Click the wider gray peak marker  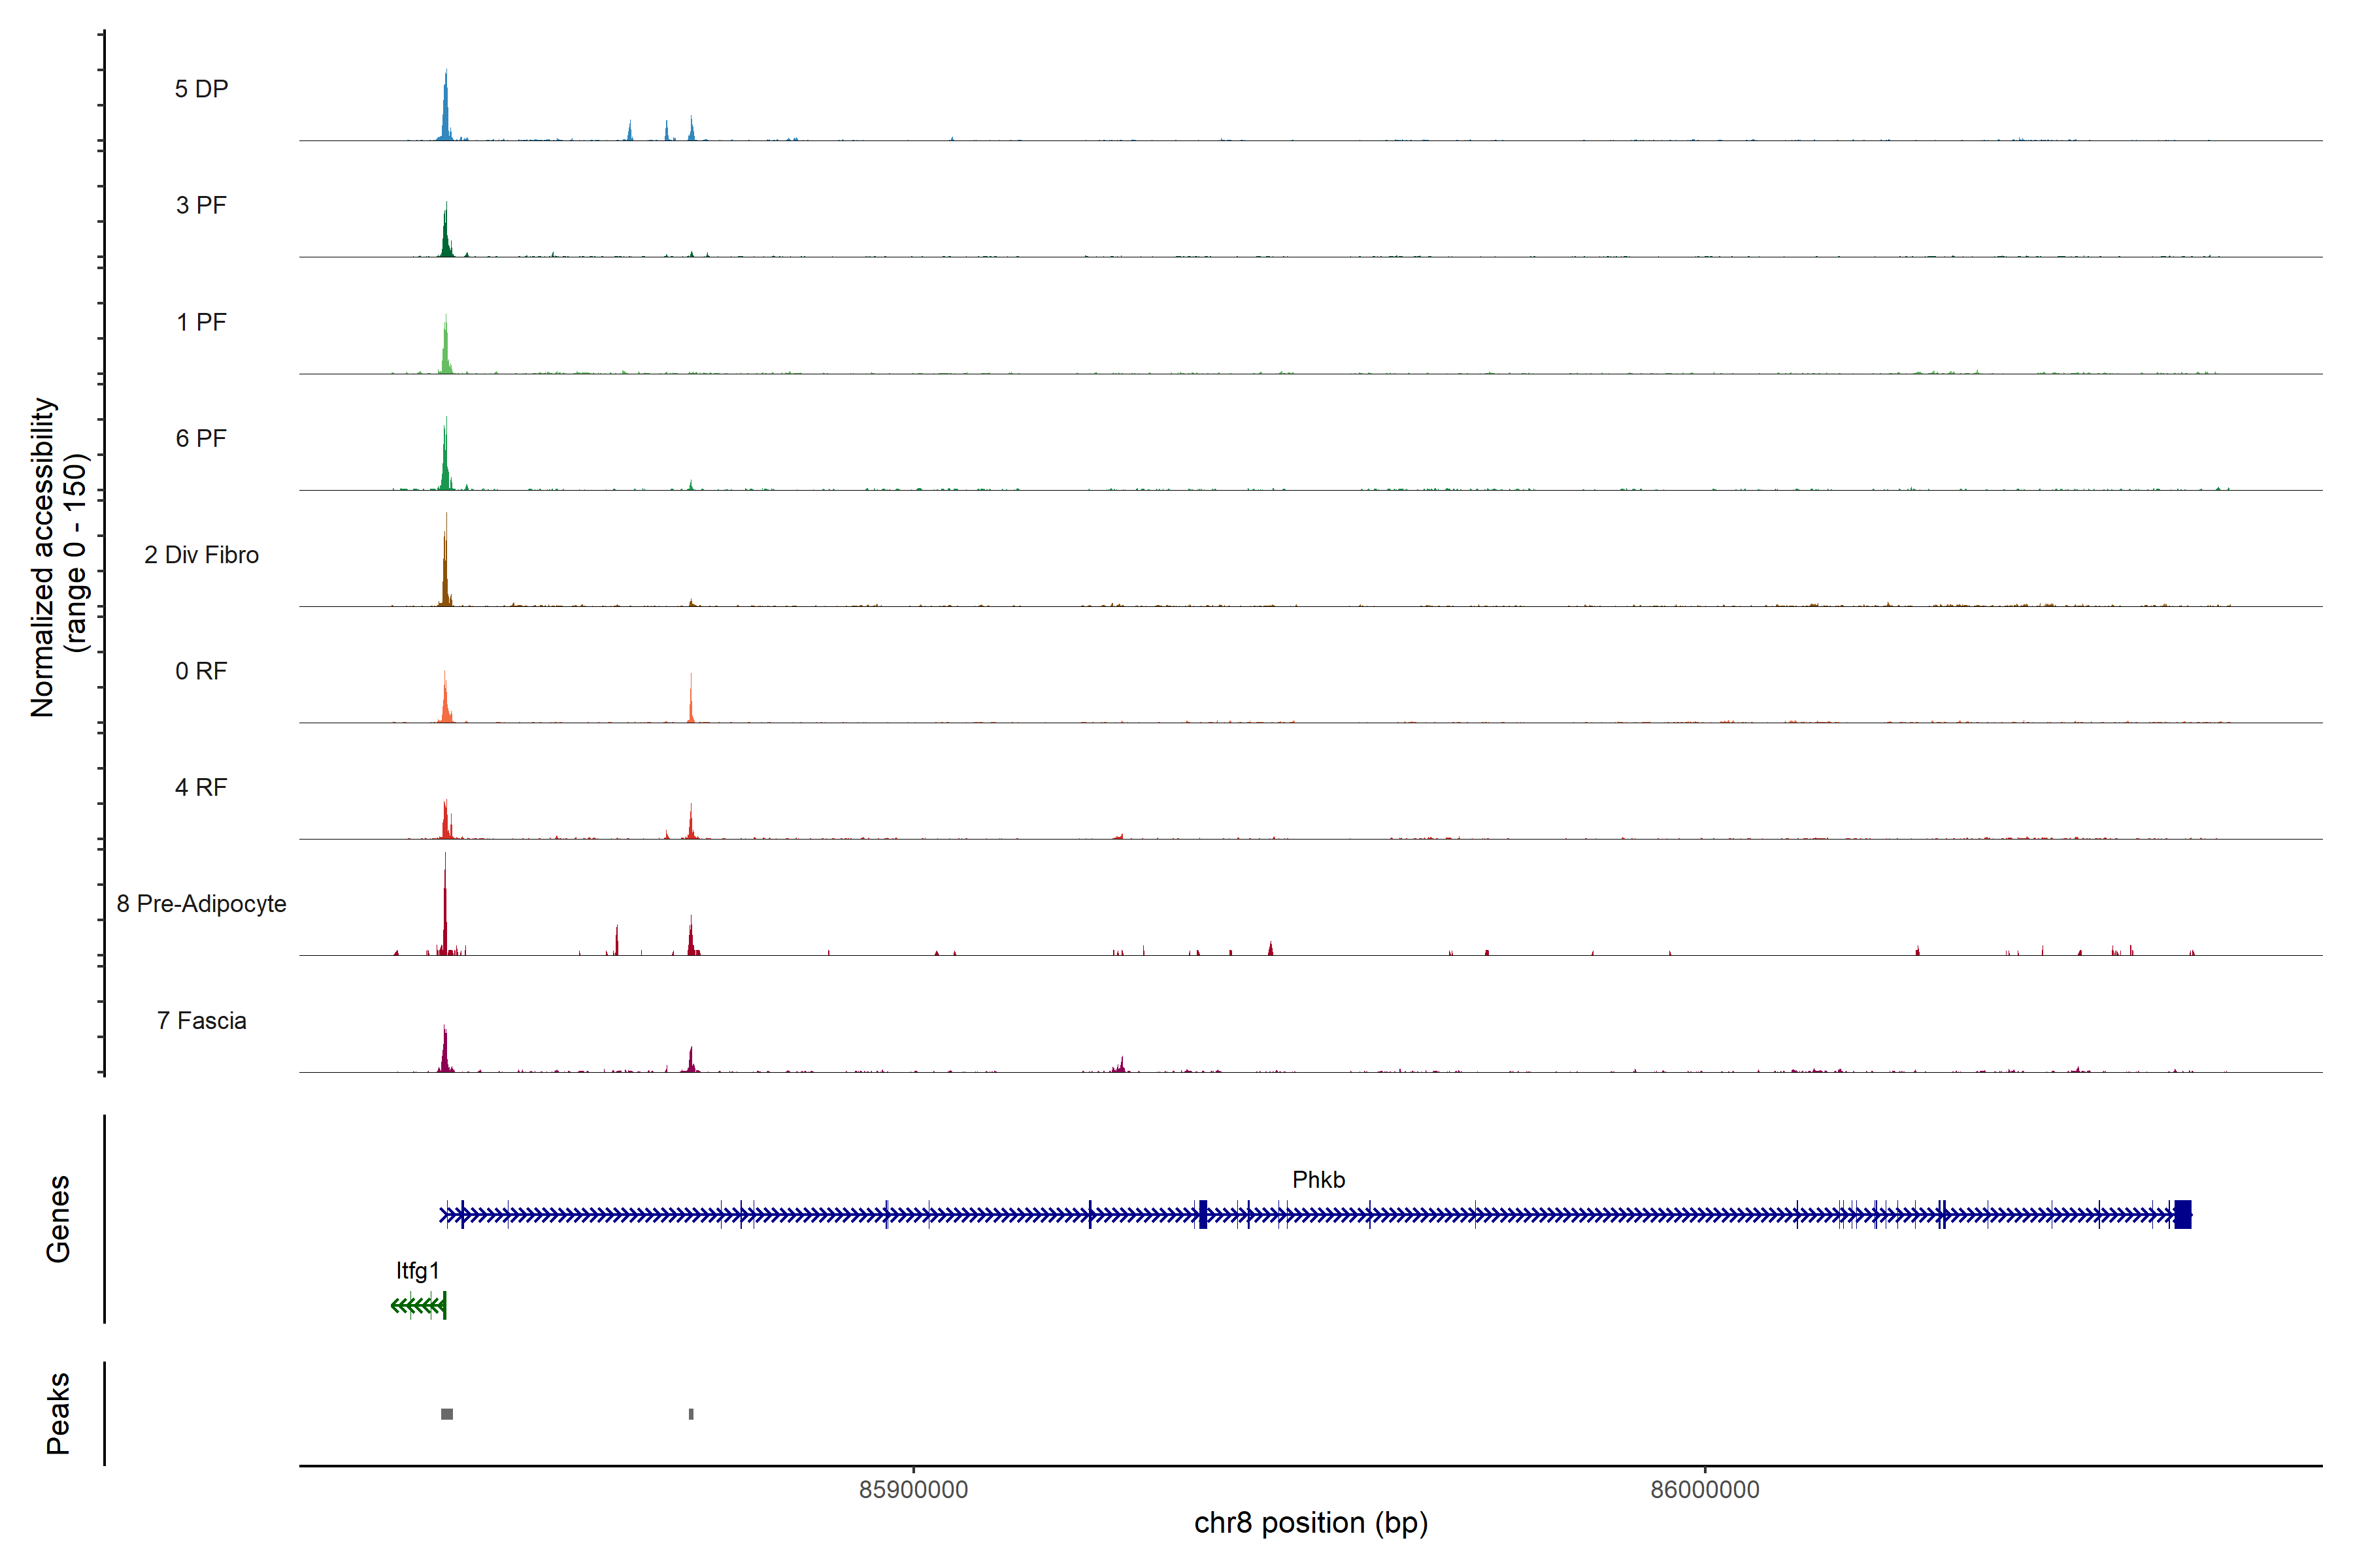click(x=447, y=1414)
